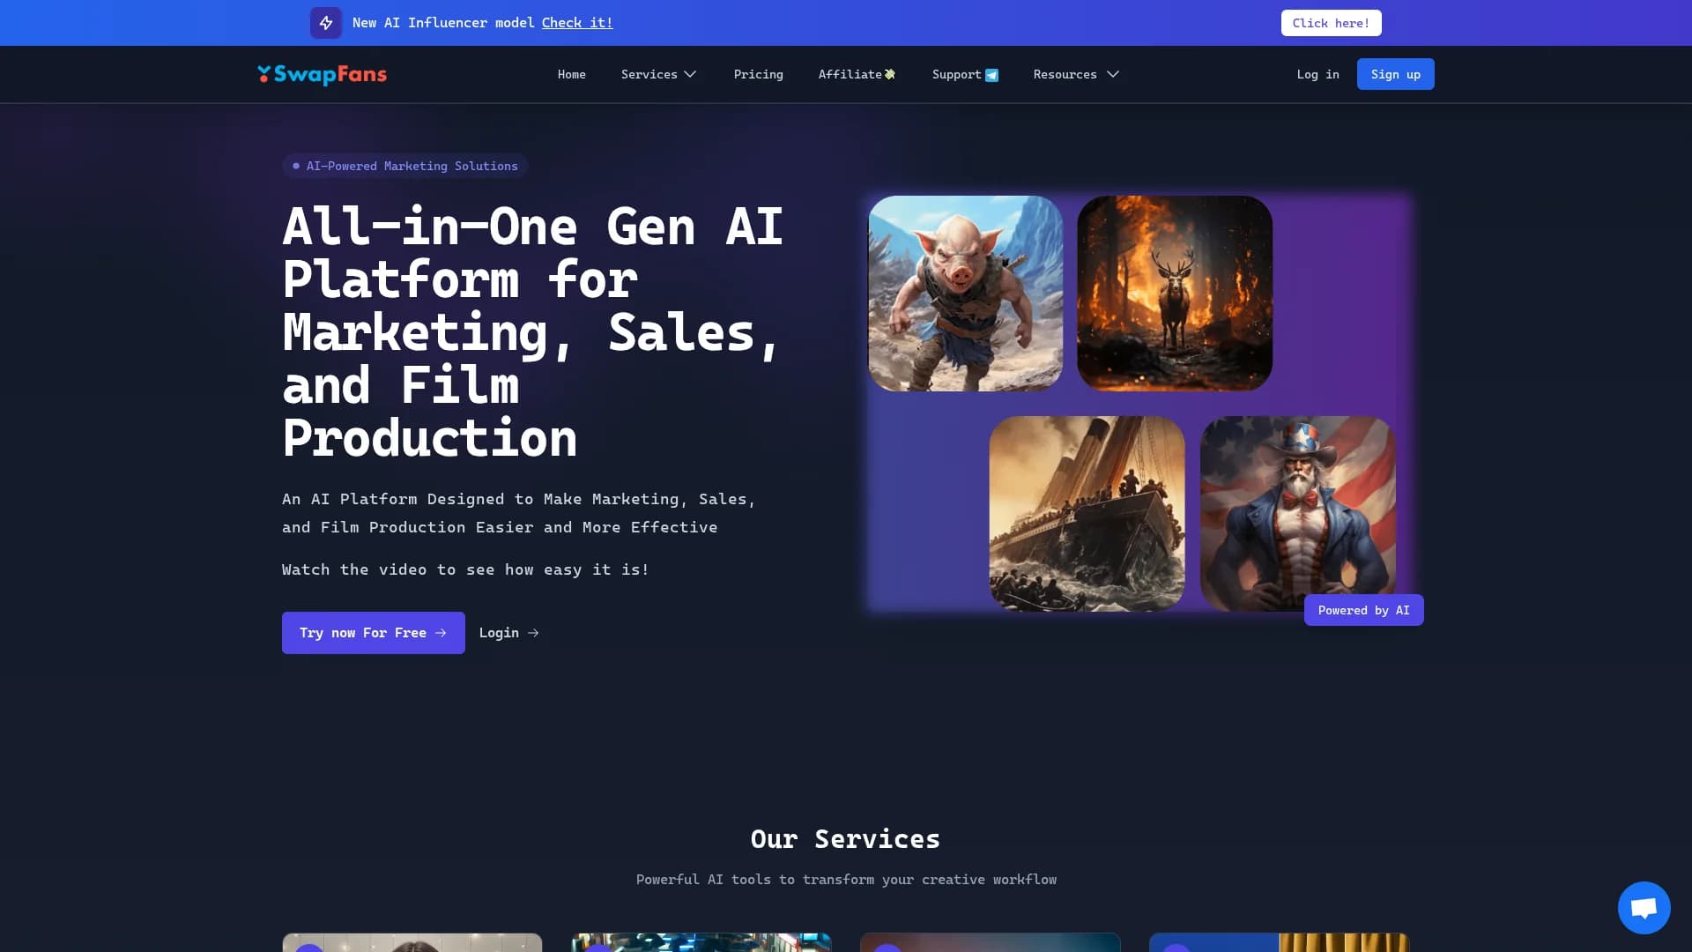Select the pig warrior AI image
The height and width of the screenshot is (952, 1692).
point(965,294)
